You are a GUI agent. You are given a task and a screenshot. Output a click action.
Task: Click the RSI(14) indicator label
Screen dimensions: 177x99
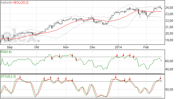pyautogui.click(x=6, y=52)
